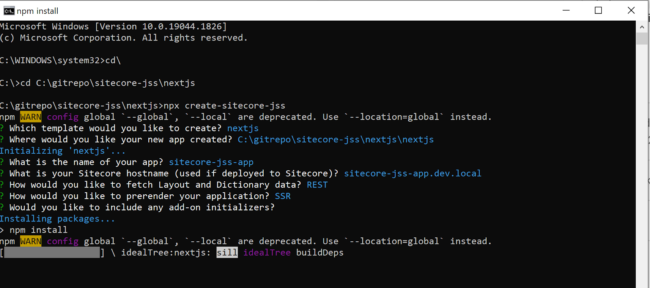The height and width of the screenshot is (288, 650).
Task: Click 'How would you like to prerender your application?'
Action: [139, 196]
